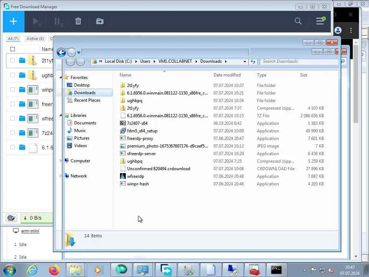Toggle snail mode icon in FDM status bar
Screen dimensions: 369x277
click(11, 218)
